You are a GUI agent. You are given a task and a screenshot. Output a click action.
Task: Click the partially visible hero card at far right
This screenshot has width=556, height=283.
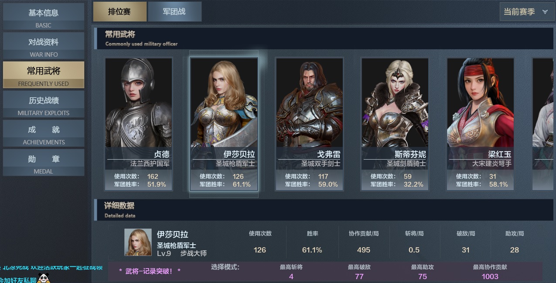pyautogui.click(x=543, y=124)
